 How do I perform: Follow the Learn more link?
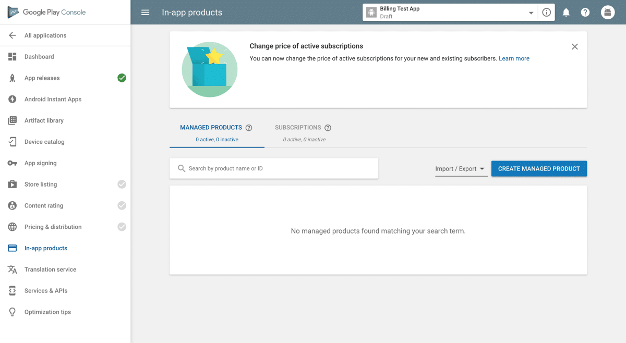(514, 59)
